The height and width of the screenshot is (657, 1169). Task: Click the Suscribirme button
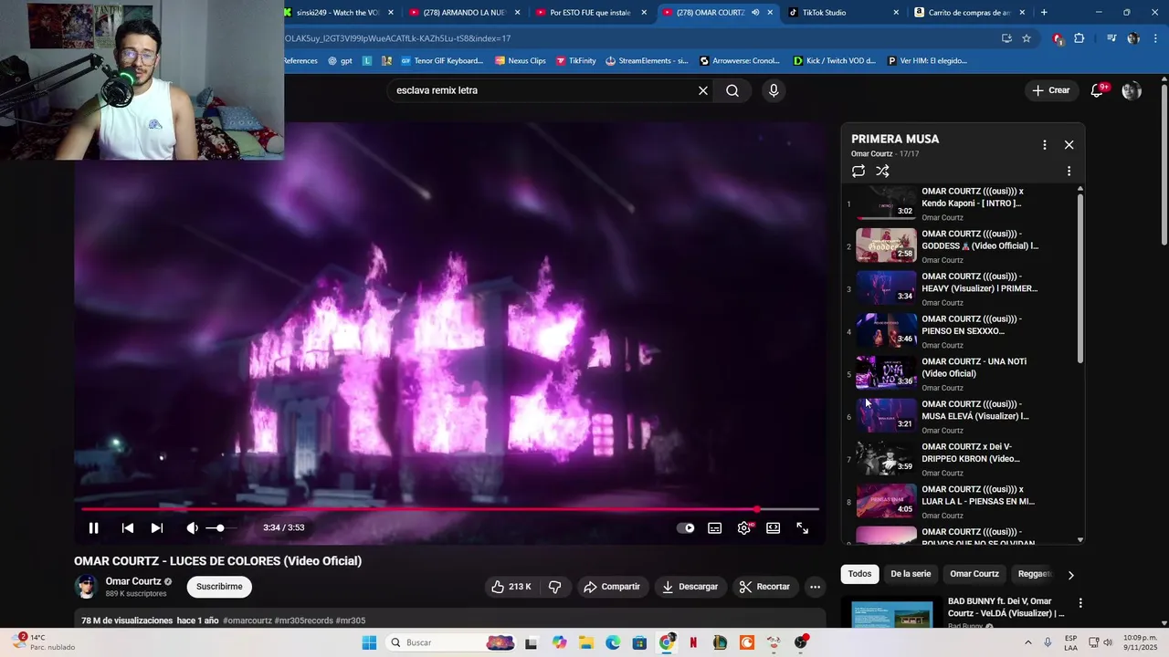click(x=219, y=587)
